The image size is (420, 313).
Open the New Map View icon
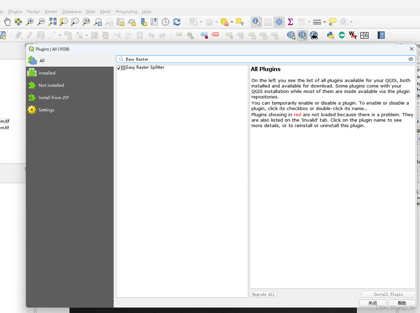pyautogui.click(x=120, y=22)
